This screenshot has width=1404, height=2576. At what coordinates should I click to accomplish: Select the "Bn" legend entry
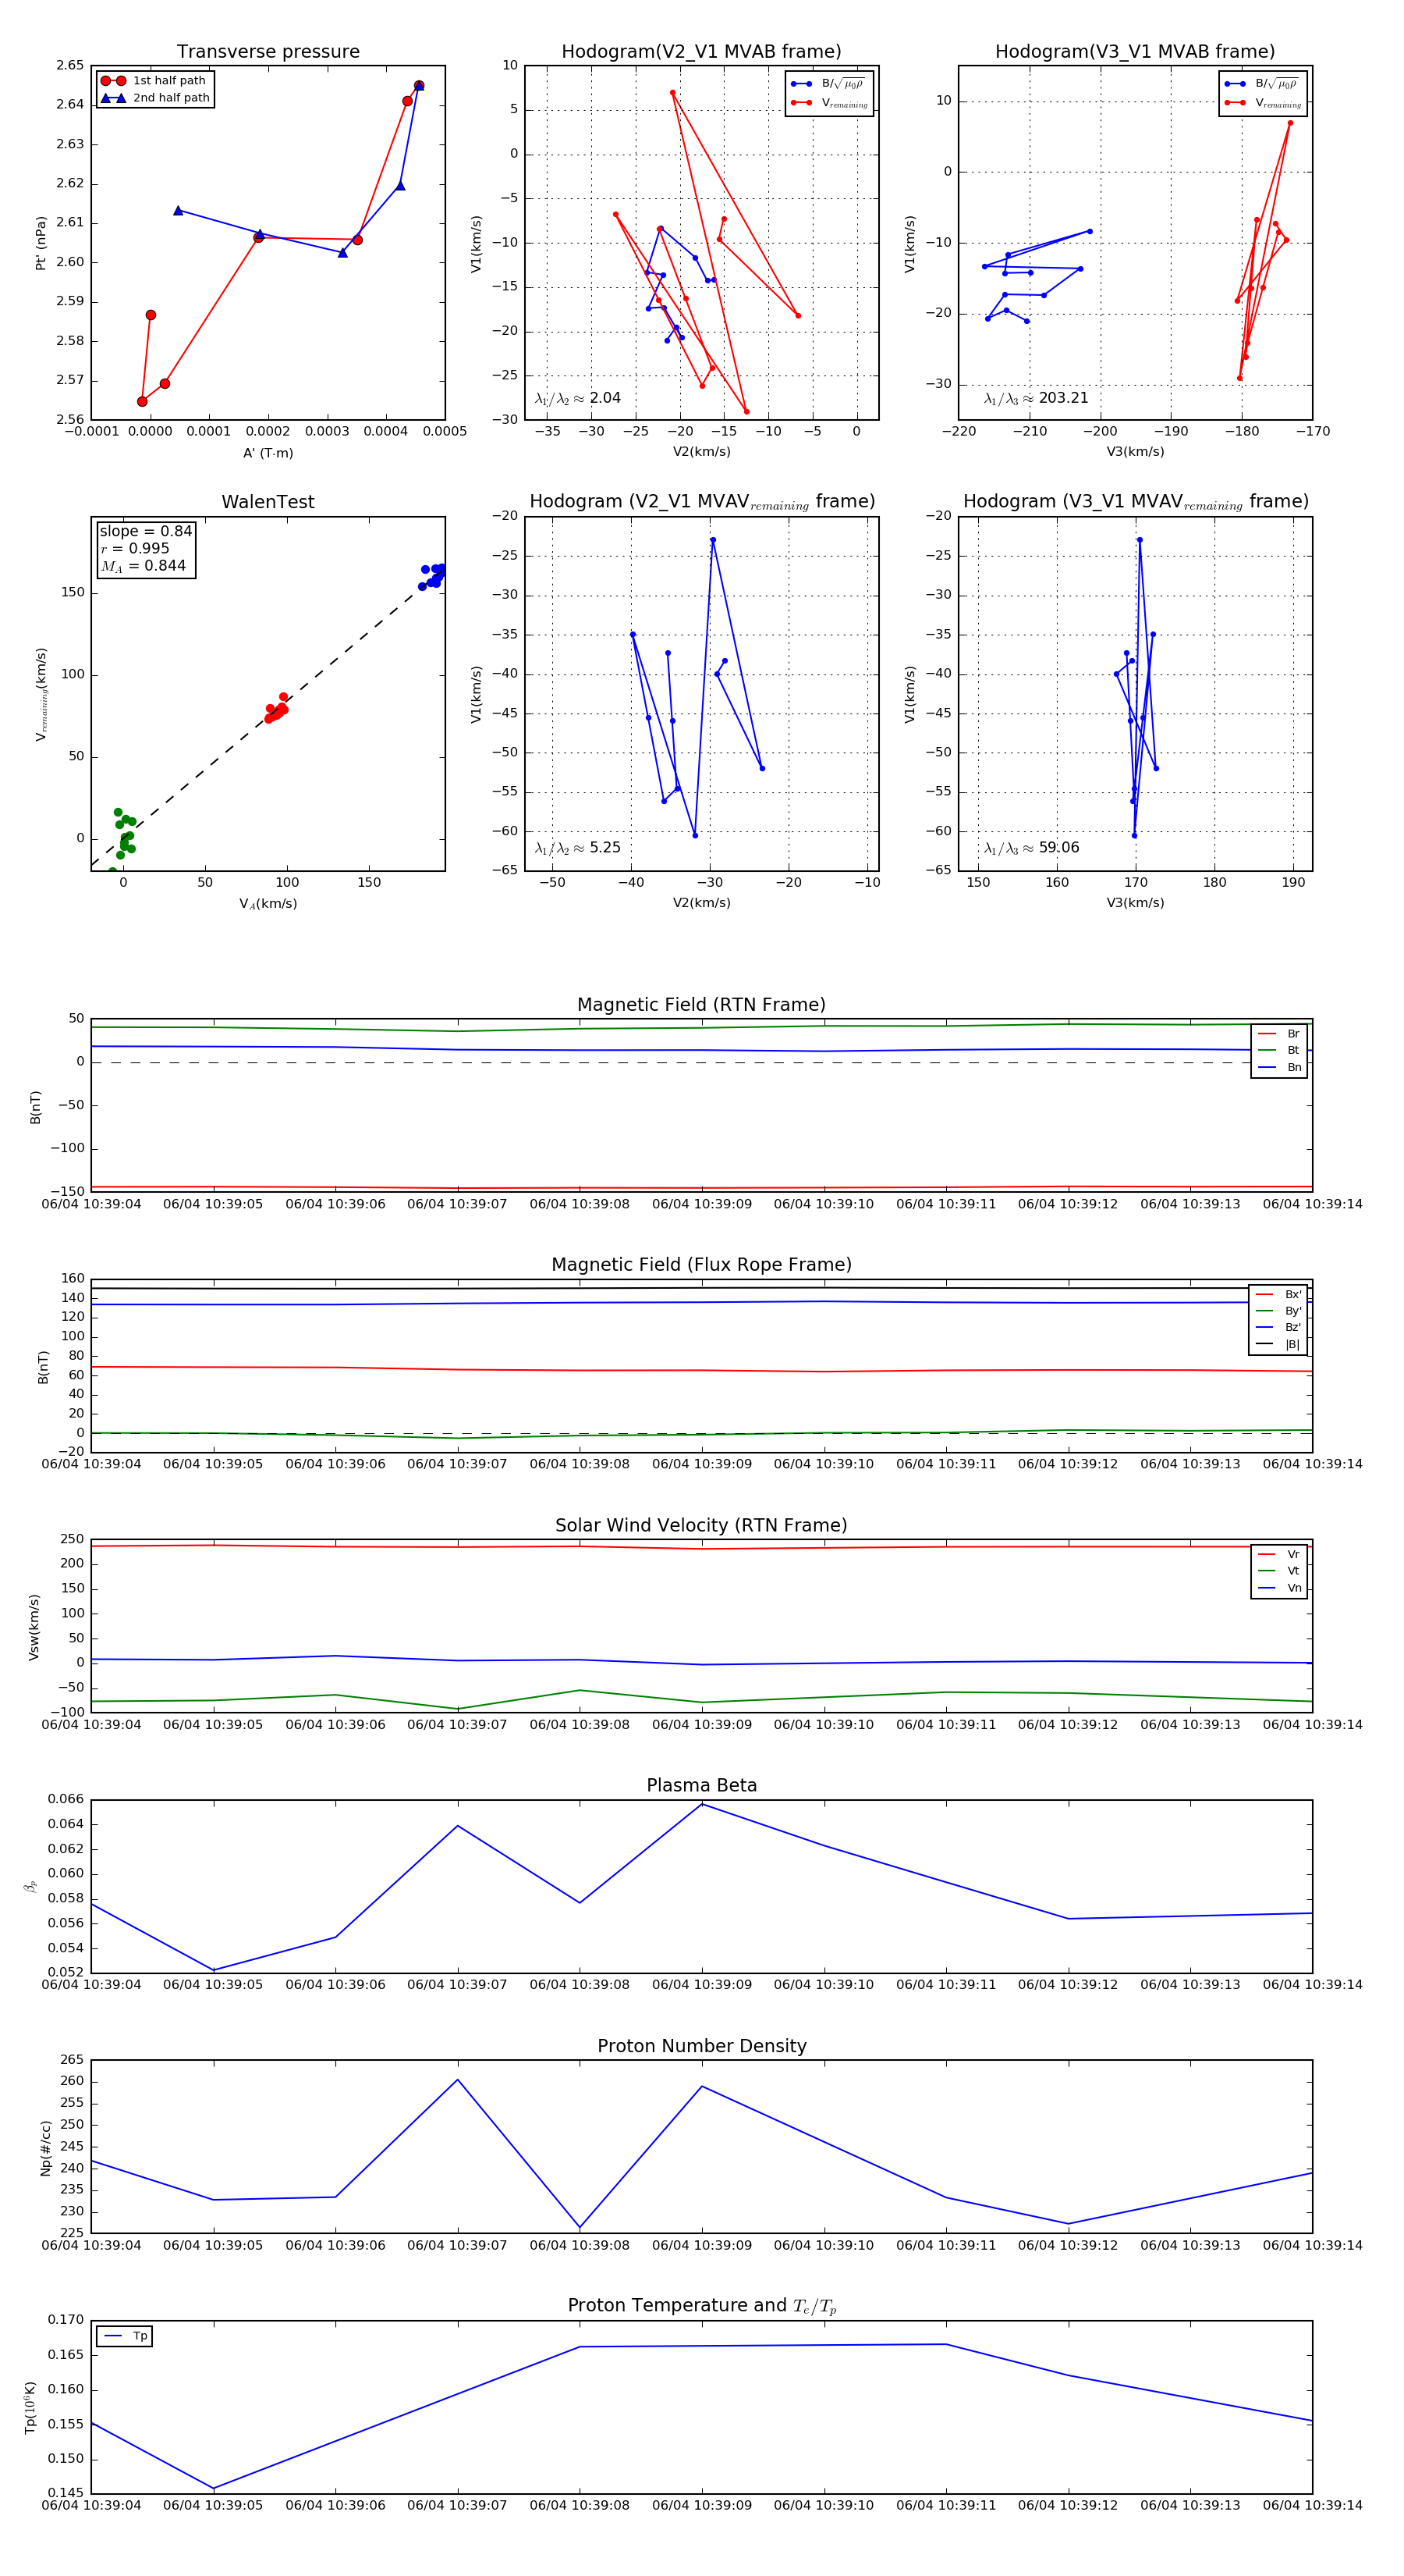[x=1279, y=1068]
